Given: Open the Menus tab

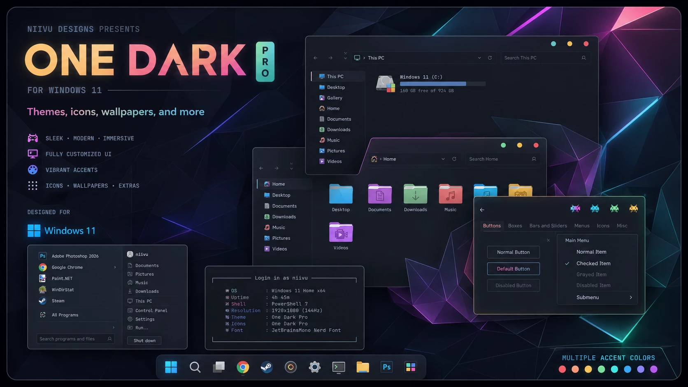Looking at the screenshot, I should [582, 226].
